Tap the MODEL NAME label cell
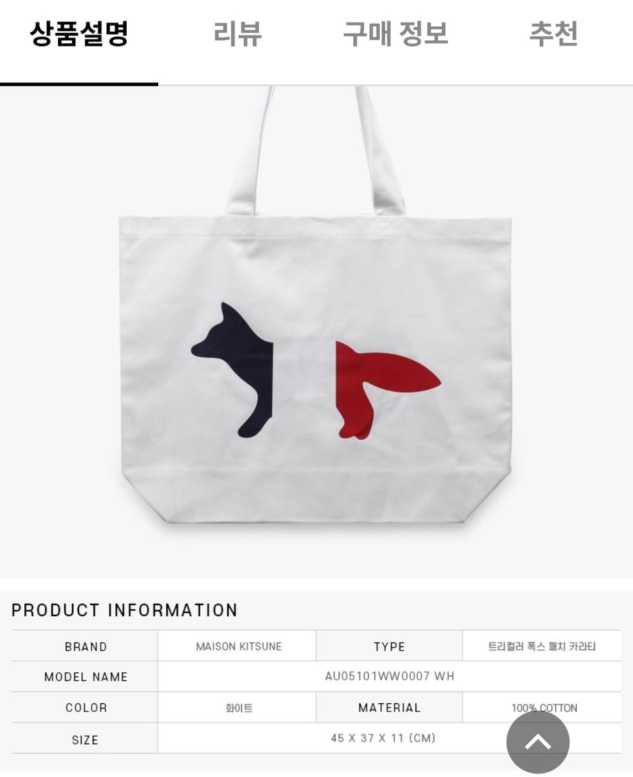Screen dimensions: 633x777 [85, 677]
